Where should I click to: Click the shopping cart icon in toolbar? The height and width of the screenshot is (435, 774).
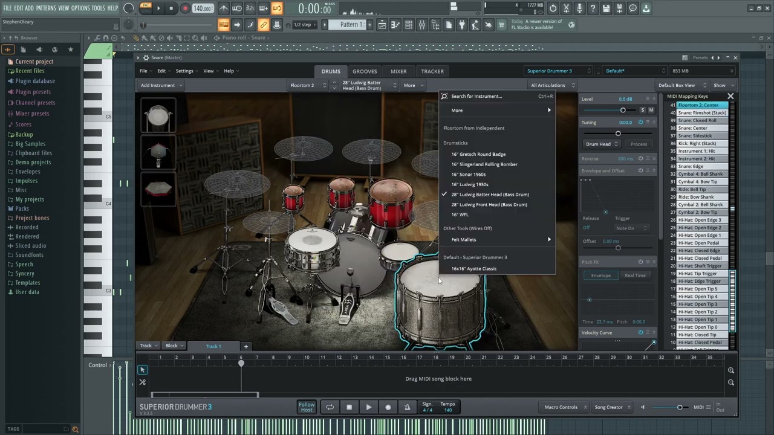[501, 25]
